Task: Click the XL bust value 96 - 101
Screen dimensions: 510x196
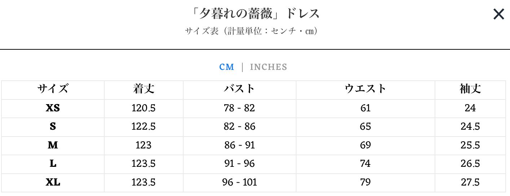Action: [x=239, y=182]
